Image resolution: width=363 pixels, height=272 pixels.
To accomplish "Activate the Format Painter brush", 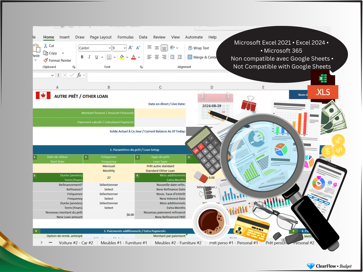I will coord(46,60).
